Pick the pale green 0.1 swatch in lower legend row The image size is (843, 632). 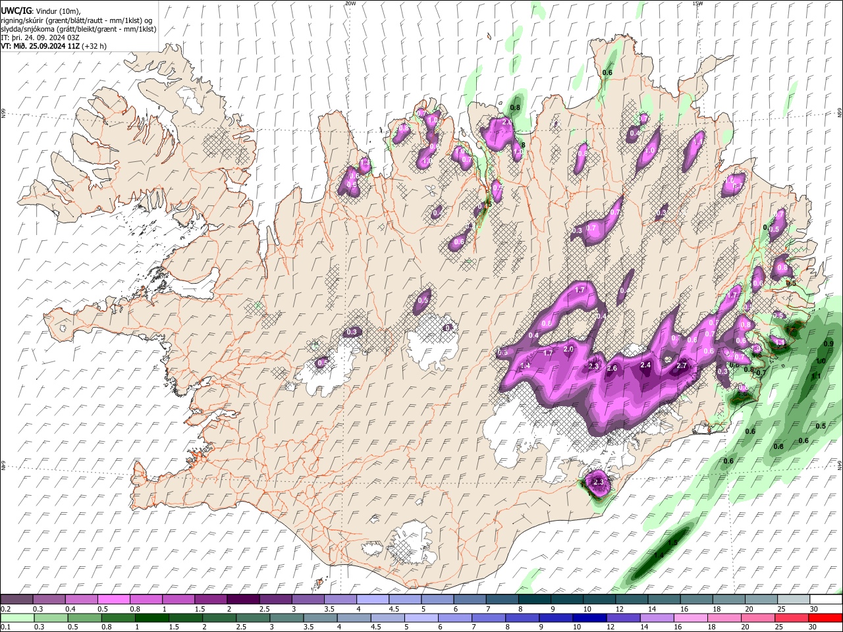[16, 618]
